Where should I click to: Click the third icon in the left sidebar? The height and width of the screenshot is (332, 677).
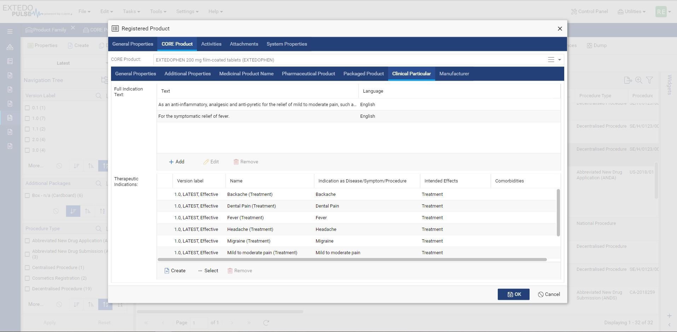pos(10,61)
